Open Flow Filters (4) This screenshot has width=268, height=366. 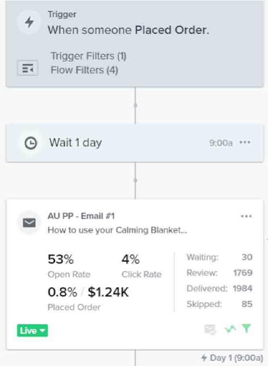[84, 70]
